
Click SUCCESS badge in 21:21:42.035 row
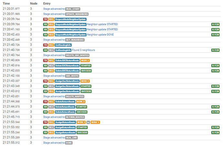[86, 71]
